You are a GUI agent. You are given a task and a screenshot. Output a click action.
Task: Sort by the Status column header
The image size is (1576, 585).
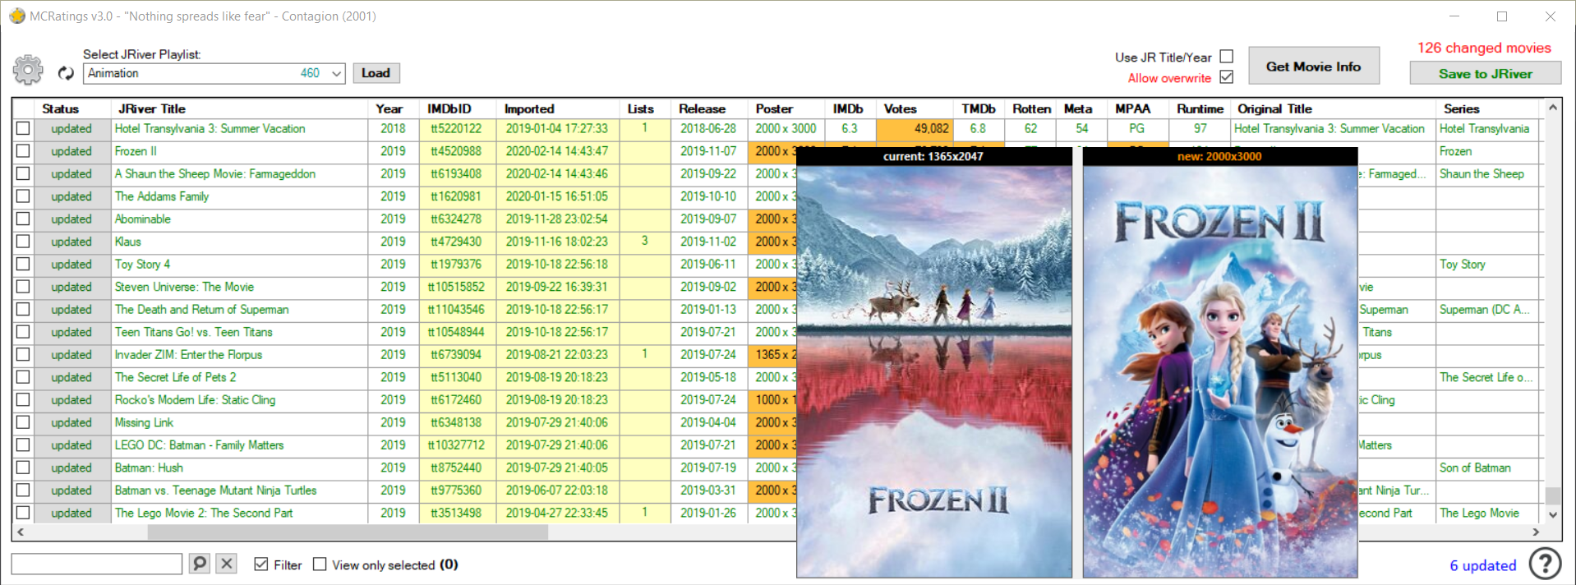point(74,108)
